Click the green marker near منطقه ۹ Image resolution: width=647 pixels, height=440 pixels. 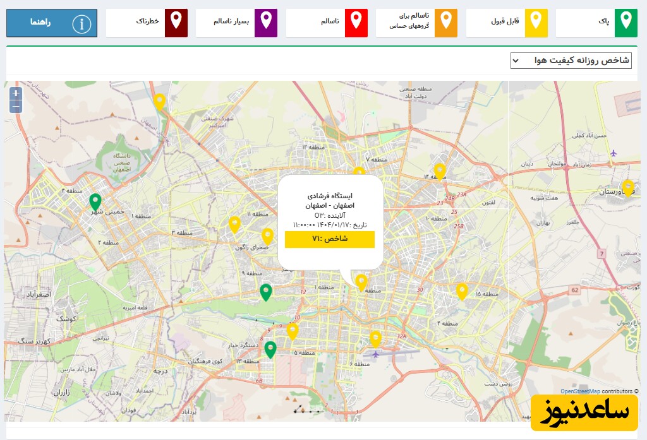click(266, 292)
